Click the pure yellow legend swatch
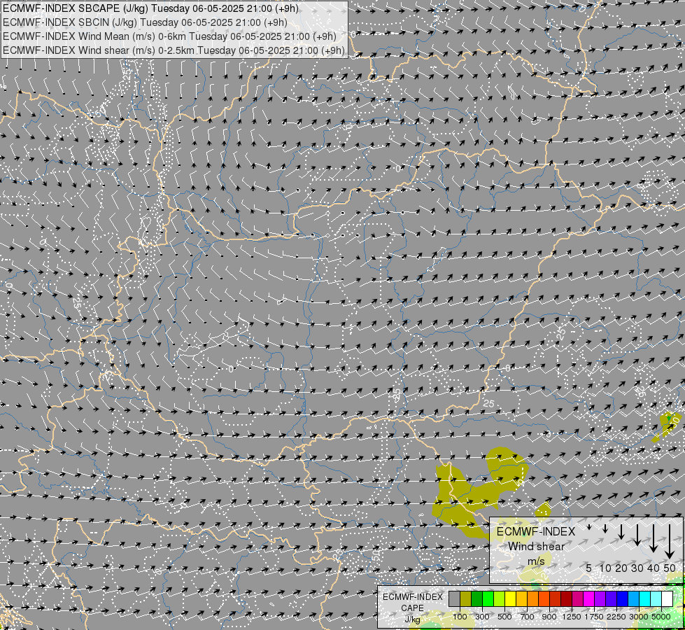This screenshot has width=685, height=630. coord(510,599)
